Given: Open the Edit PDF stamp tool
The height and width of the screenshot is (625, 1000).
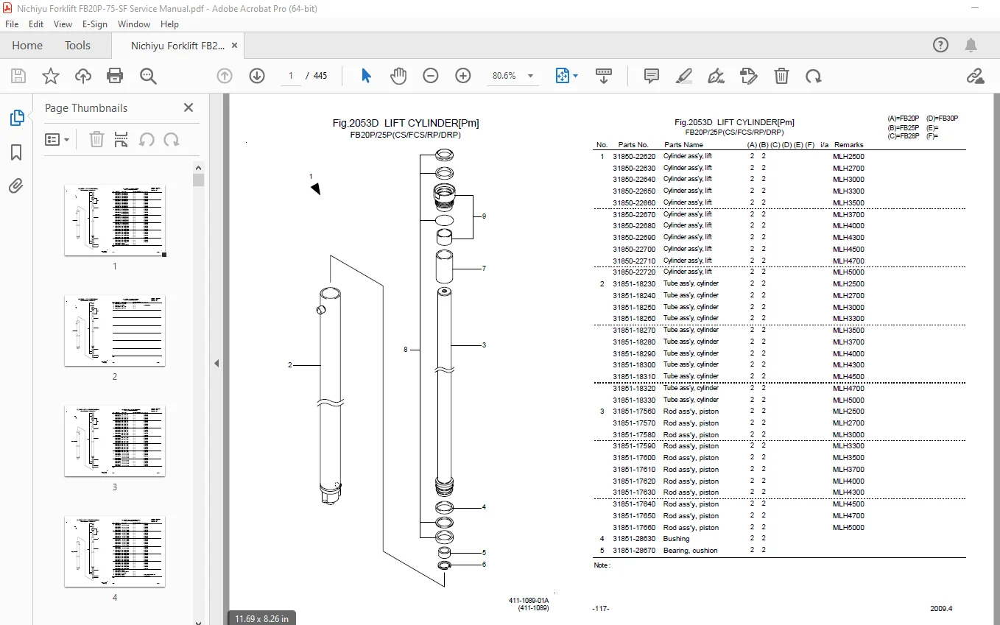Looking at the screenshot, I should pos(749,76).
